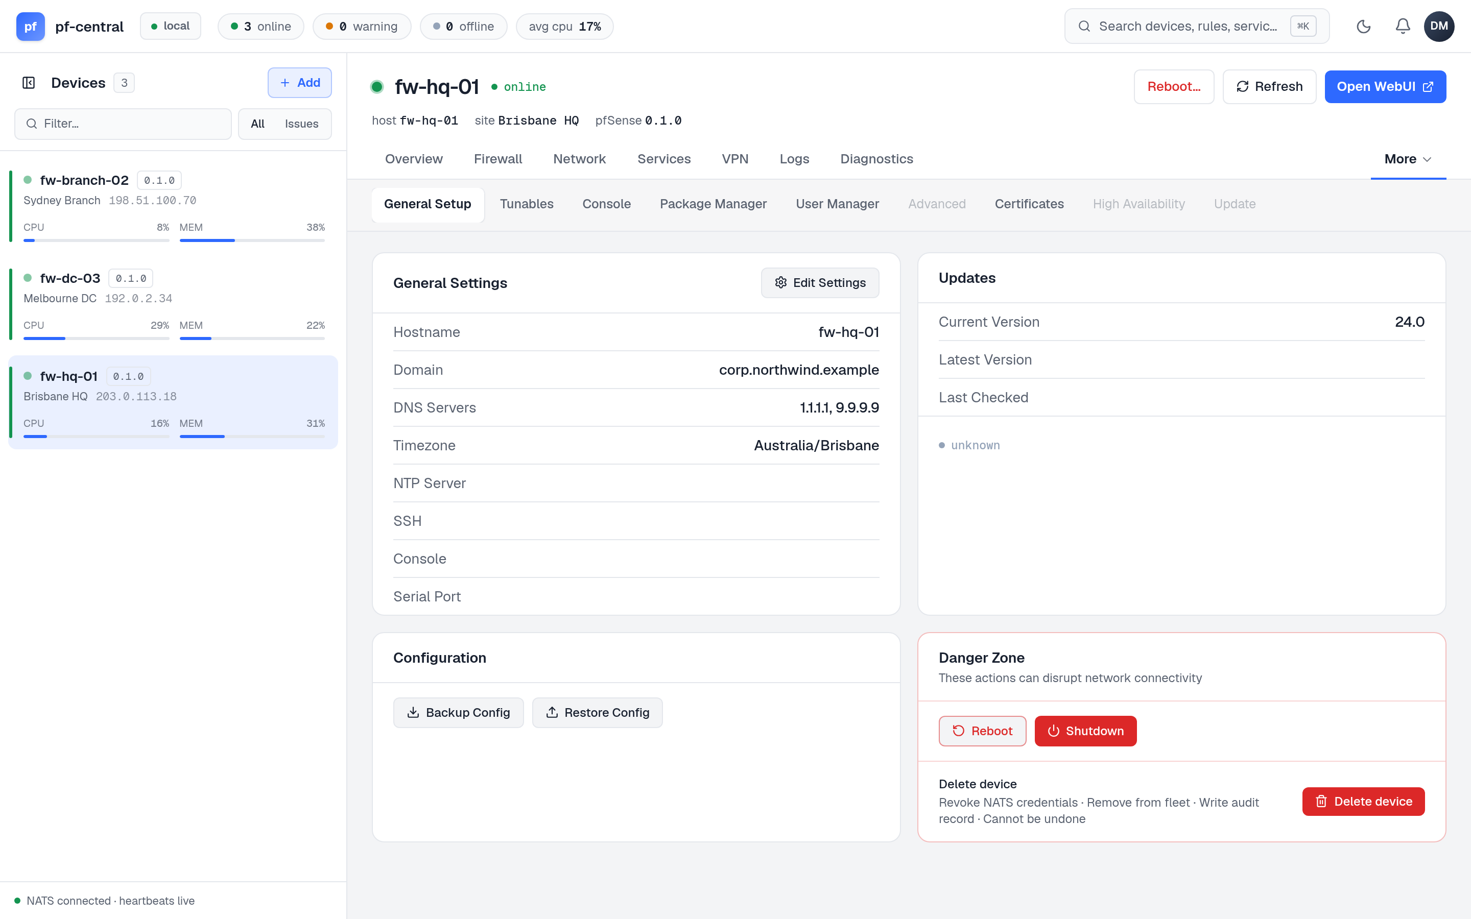The height and width of the screenshot is (919, 1471).
Task: Collapse the Devices sidebar panel icon
Action: (29, 83)
